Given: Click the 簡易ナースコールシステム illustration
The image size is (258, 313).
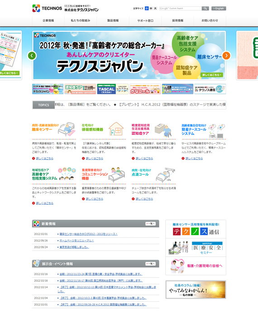Looking at the screenshot, I should [x=217, y=131].
